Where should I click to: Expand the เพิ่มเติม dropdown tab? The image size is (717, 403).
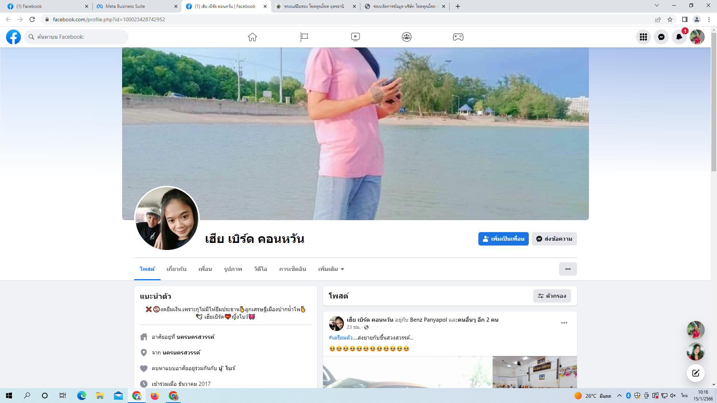pyautogui.click(x=331, y=269)
